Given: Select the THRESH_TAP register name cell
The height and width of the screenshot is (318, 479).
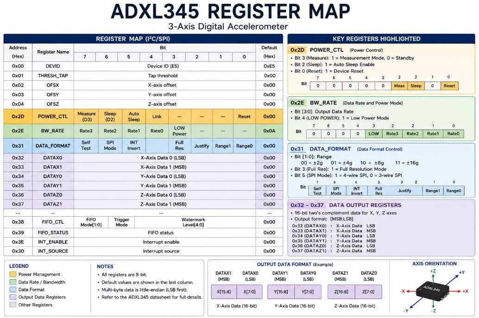Looking at the screenshot, I should (x=53, y=75).
